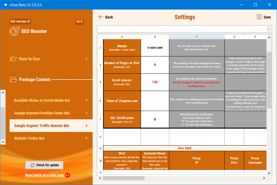Image resolution: width=277 pixels, height=185 pixels.
Task: Click the Check for update button
Action: point(44,165)
